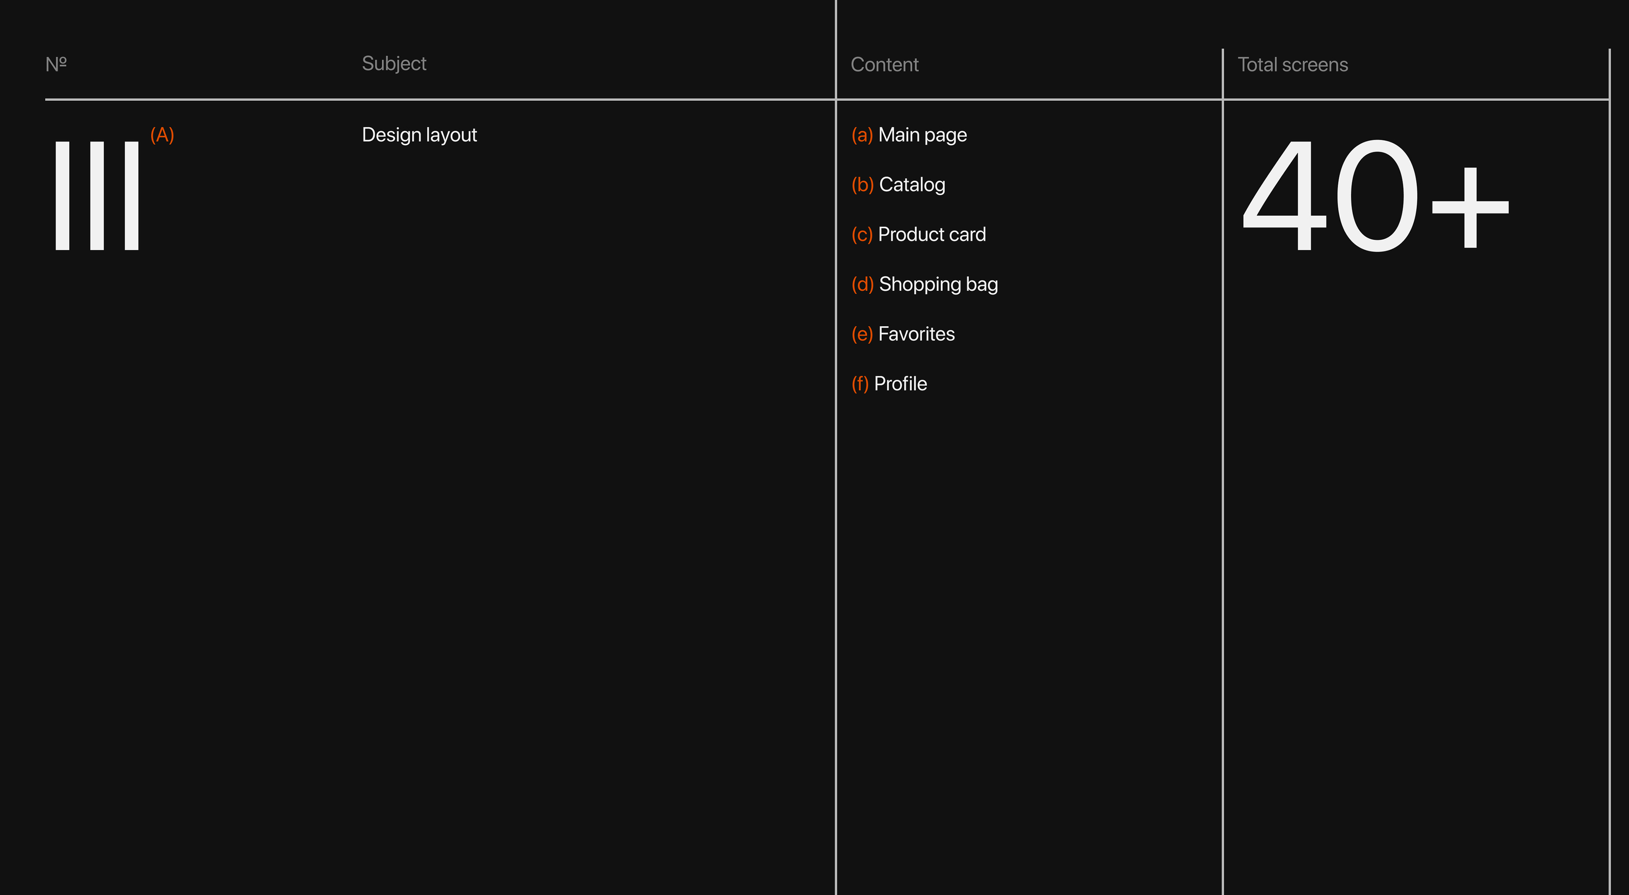Click the Content column header
This screenshot has width=1629, height=895.
[x=884, y=65]
